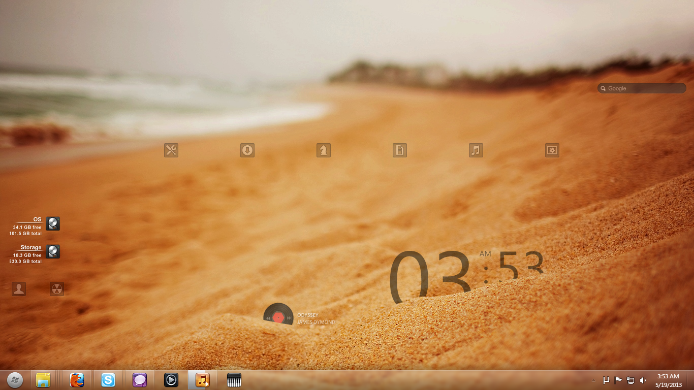Open the media player play-button icon

coord(171,380)
